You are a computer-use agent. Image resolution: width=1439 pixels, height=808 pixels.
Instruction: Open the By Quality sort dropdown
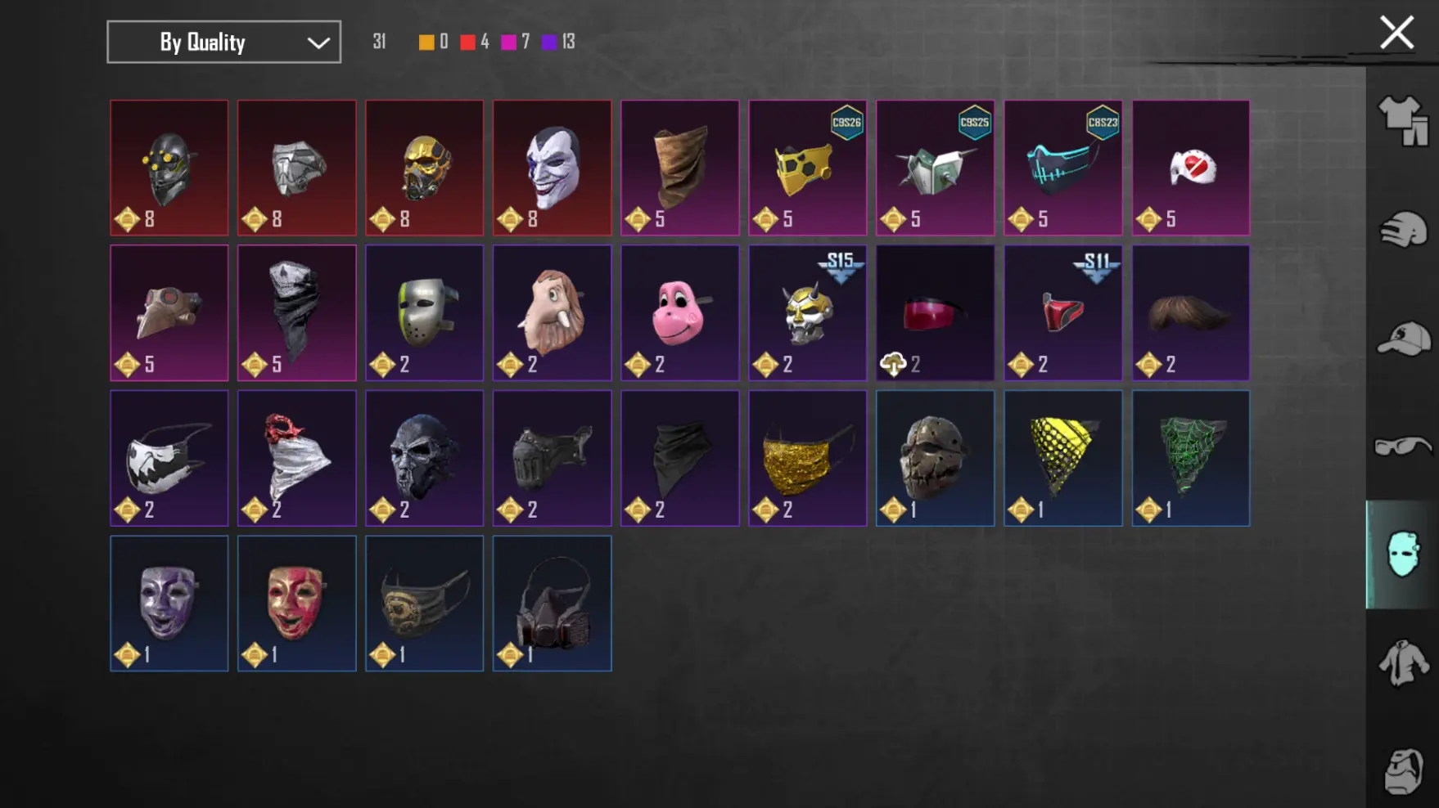coord(223,42)
